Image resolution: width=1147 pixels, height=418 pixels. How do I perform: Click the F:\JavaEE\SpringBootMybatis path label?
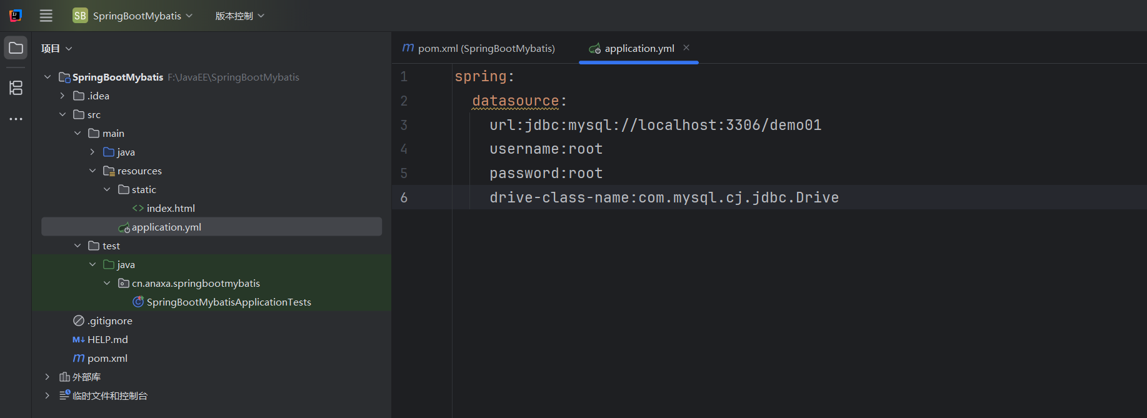tap(233, 77)
